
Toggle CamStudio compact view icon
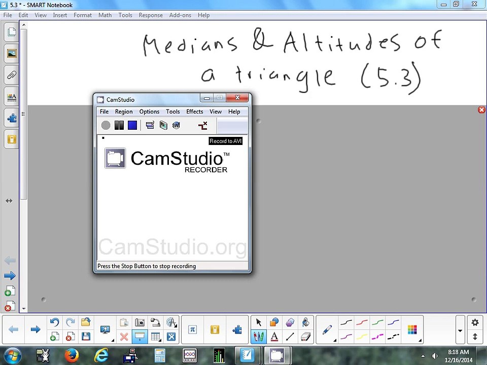pos(150,125)
